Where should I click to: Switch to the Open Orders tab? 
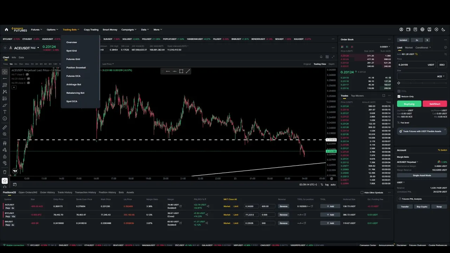(28, 193)
